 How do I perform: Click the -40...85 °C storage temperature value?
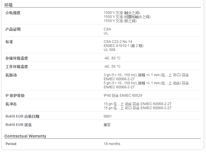tap(112, 58)
